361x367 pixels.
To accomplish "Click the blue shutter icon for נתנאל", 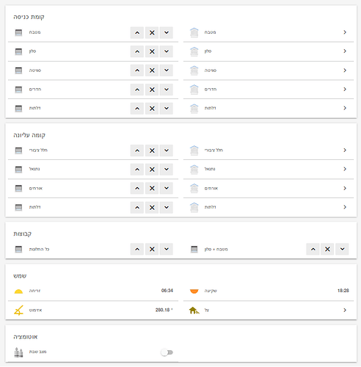I will (x=194, y=170).
